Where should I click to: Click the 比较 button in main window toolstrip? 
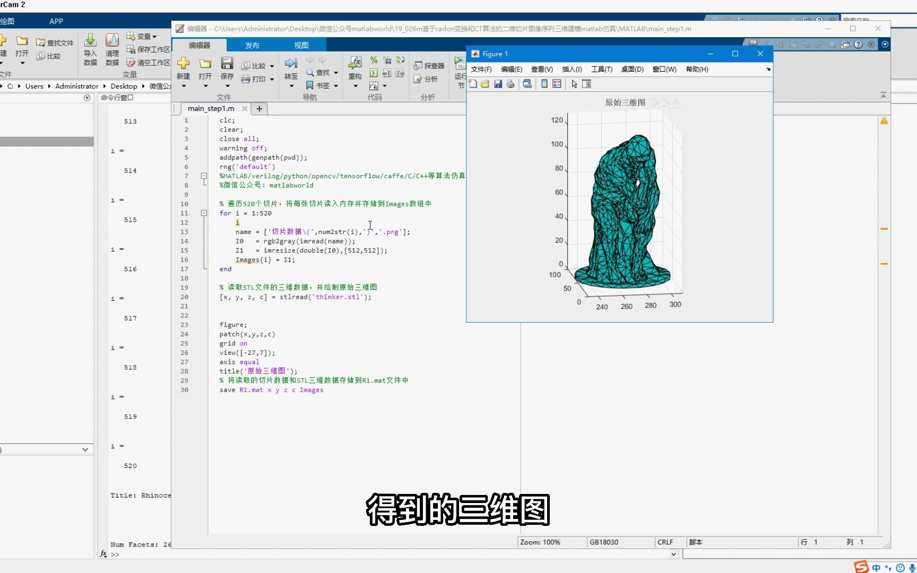(x=48, y=56)
